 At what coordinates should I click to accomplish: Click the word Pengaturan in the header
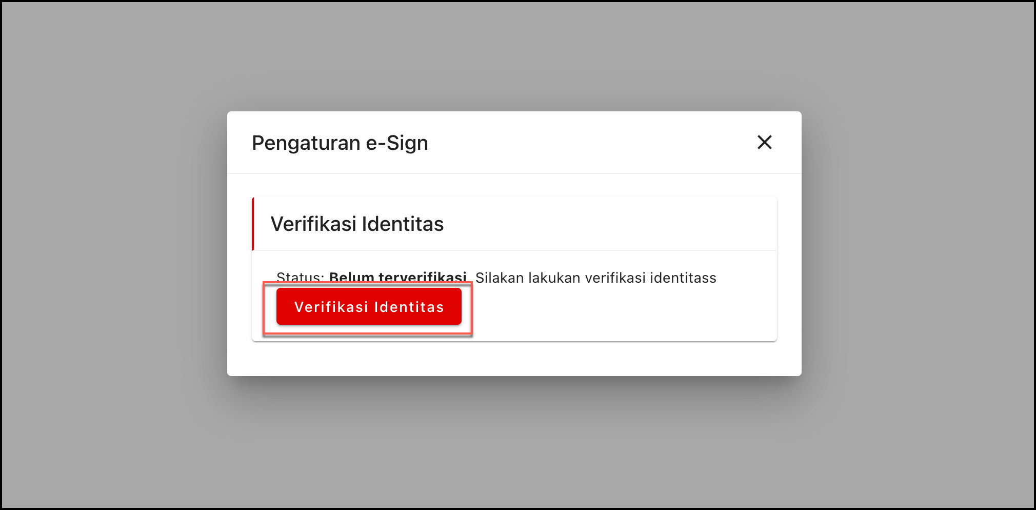coord(306,143)
